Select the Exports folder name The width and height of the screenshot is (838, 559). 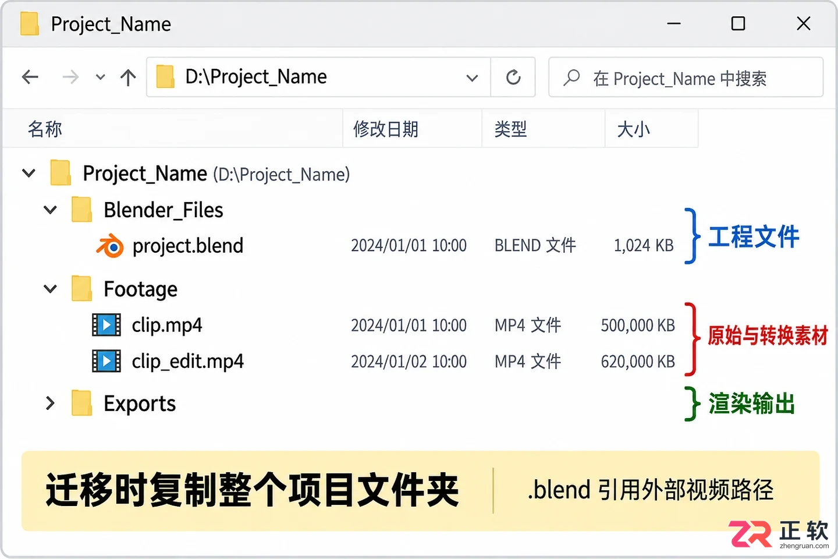pyautogui.click(x=140, y=403)
